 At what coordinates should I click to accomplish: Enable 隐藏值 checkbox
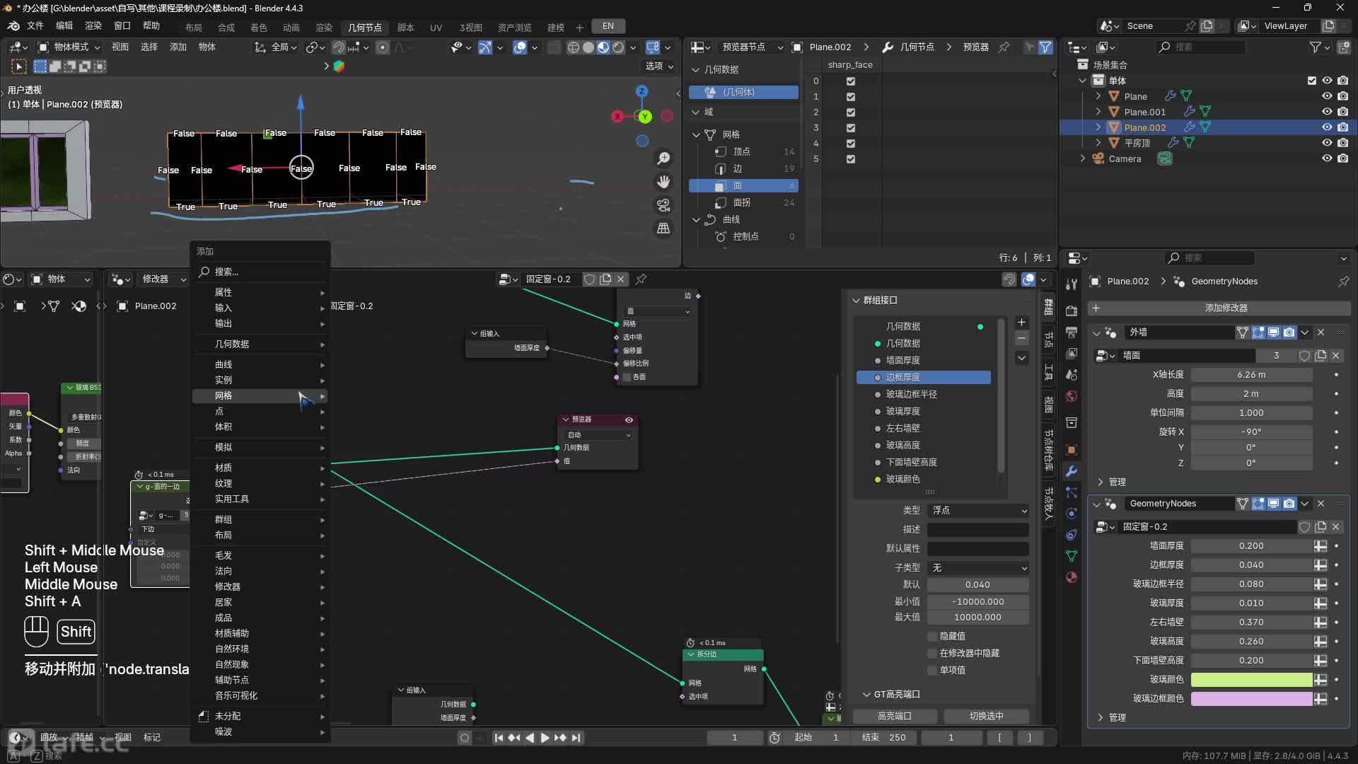pyautogui.click(x=932, y=637)
